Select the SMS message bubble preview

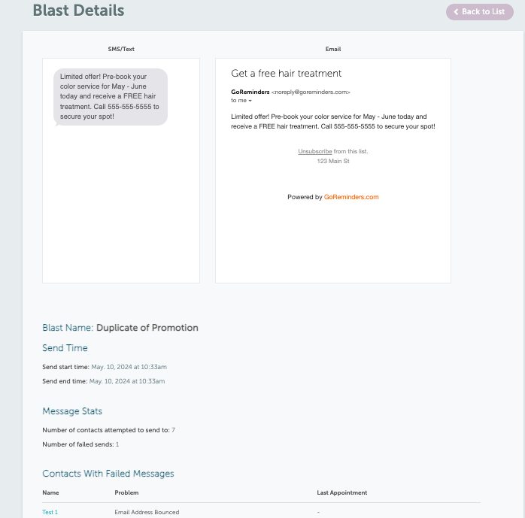click(111, 97)
